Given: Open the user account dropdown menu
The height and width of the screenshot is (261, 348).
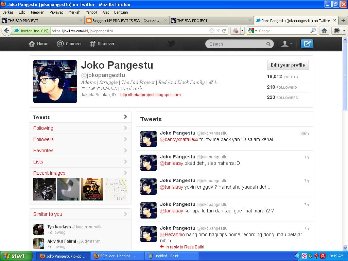Looking at the screenshot, I should tap(286, 44).
